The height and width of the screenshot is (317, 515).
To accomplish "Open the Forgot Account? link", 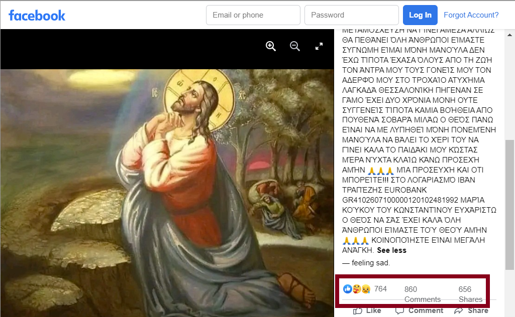I will [471, 15].
